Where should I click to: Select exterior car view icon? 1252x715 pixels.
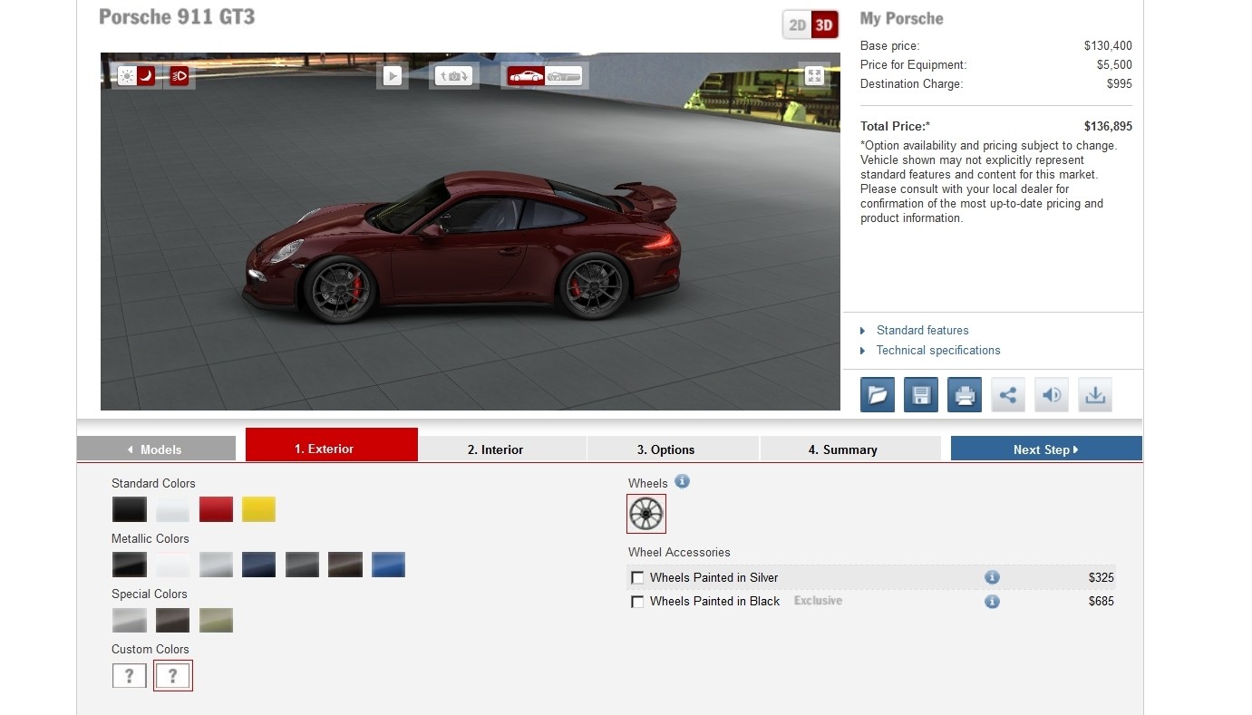(x=526, y=76)
